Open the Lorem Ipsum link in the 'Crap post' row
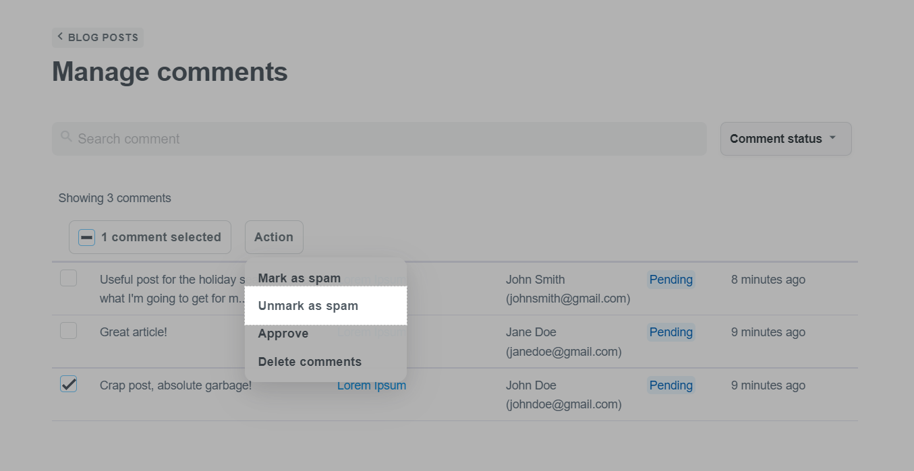Image resolution: width=914 pixels, height=471 pixels. tap(372, 385)
